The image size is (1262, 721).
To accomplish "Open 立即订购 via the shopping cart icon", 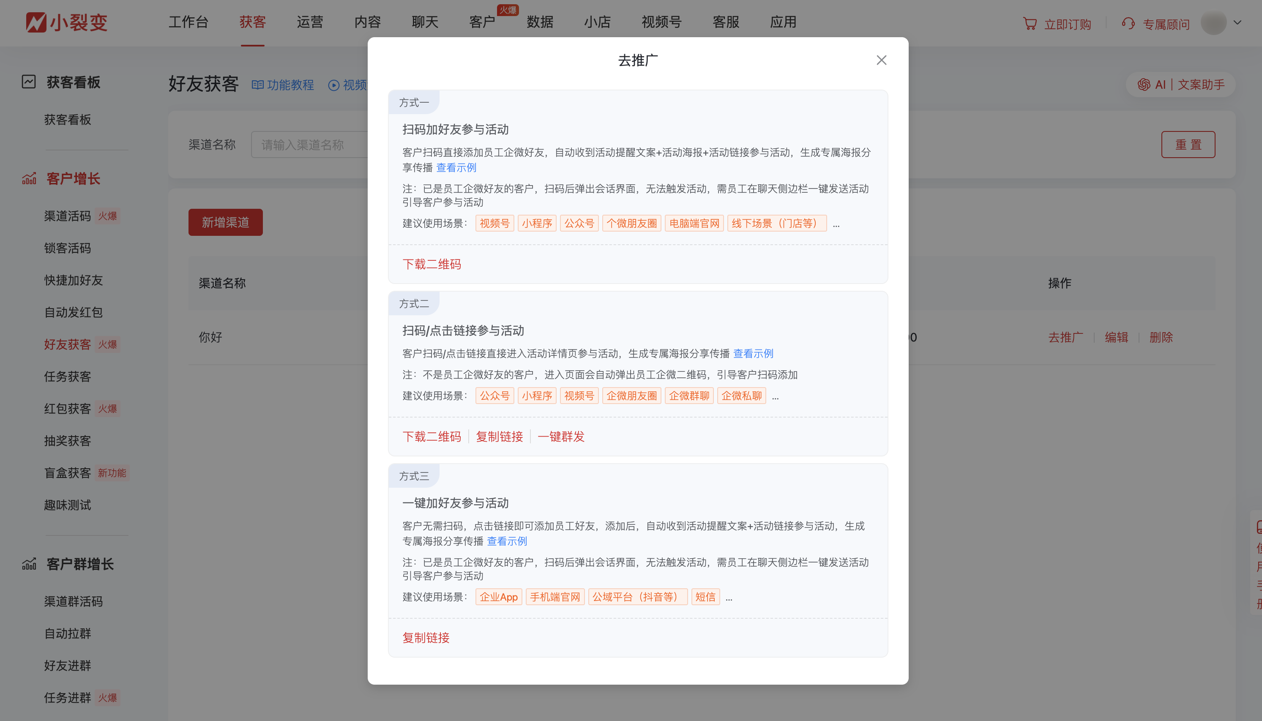I will point(1030,23).
